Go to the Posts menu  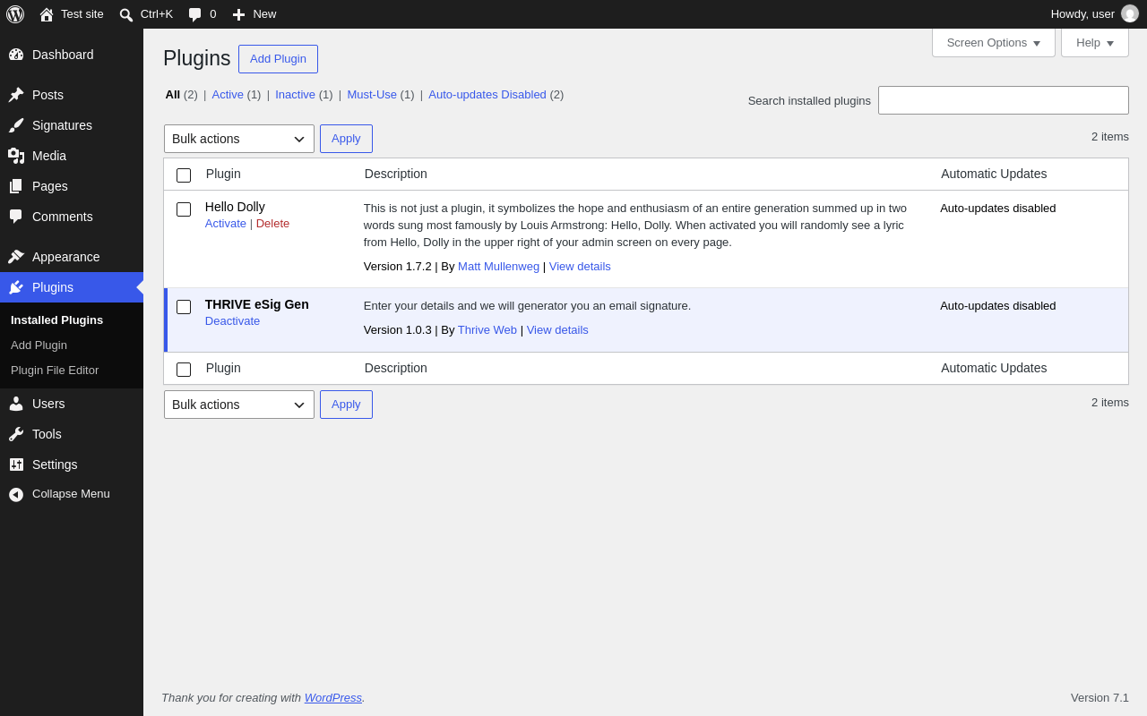coord(72,95)
